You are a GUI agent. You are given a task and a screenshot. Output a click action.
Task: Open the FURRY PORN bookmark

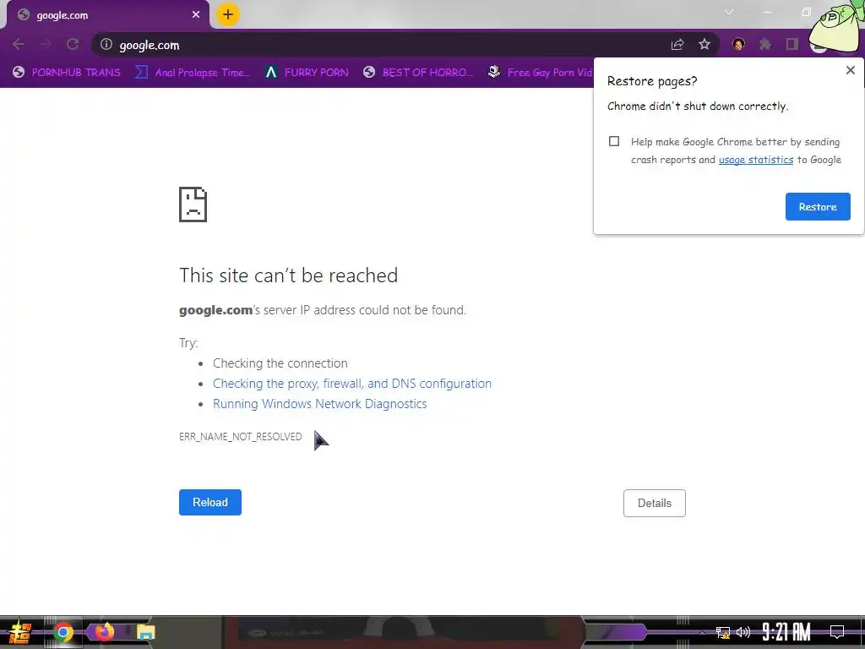[307, 73]
